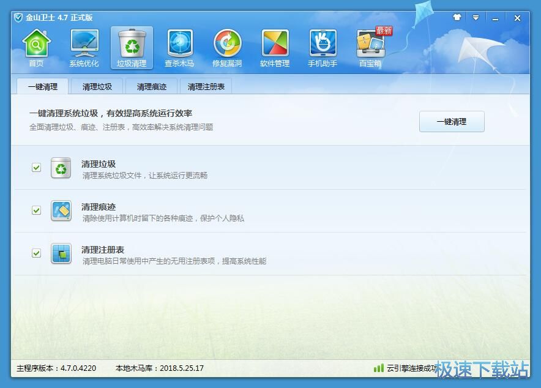Click the eraser icon beside 清理痕迹
The width and height of the screenshot is (541, 388).
pos(61,211)
